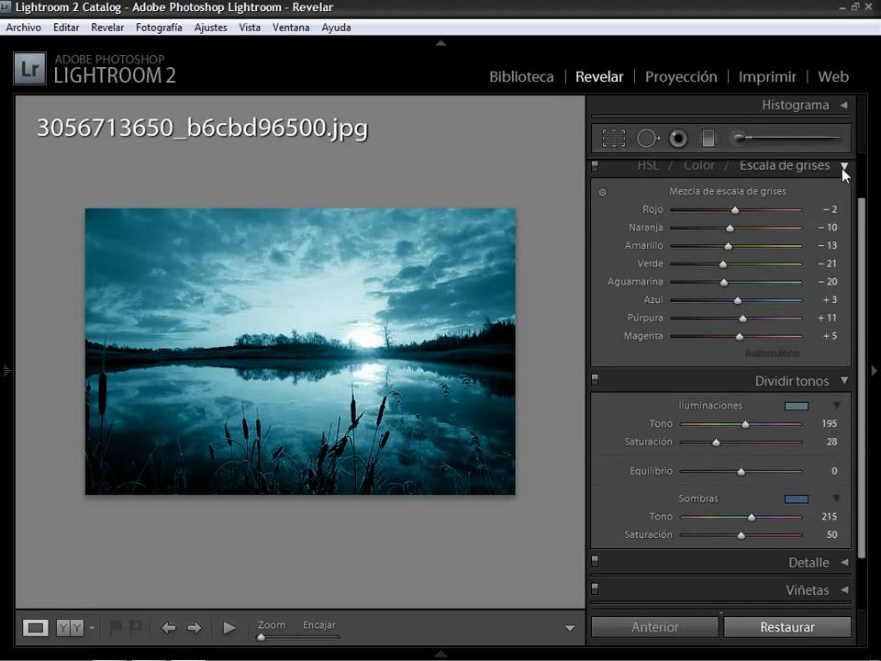Disable the Viñetas panel switch
This screenshot has width=881, height=661.
pos(595,590)
